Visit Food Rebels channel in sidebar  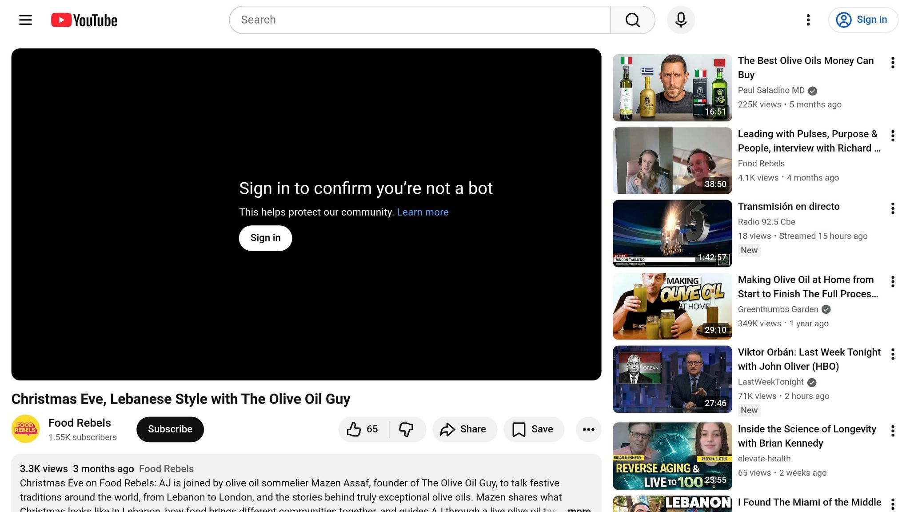(761, 164)
